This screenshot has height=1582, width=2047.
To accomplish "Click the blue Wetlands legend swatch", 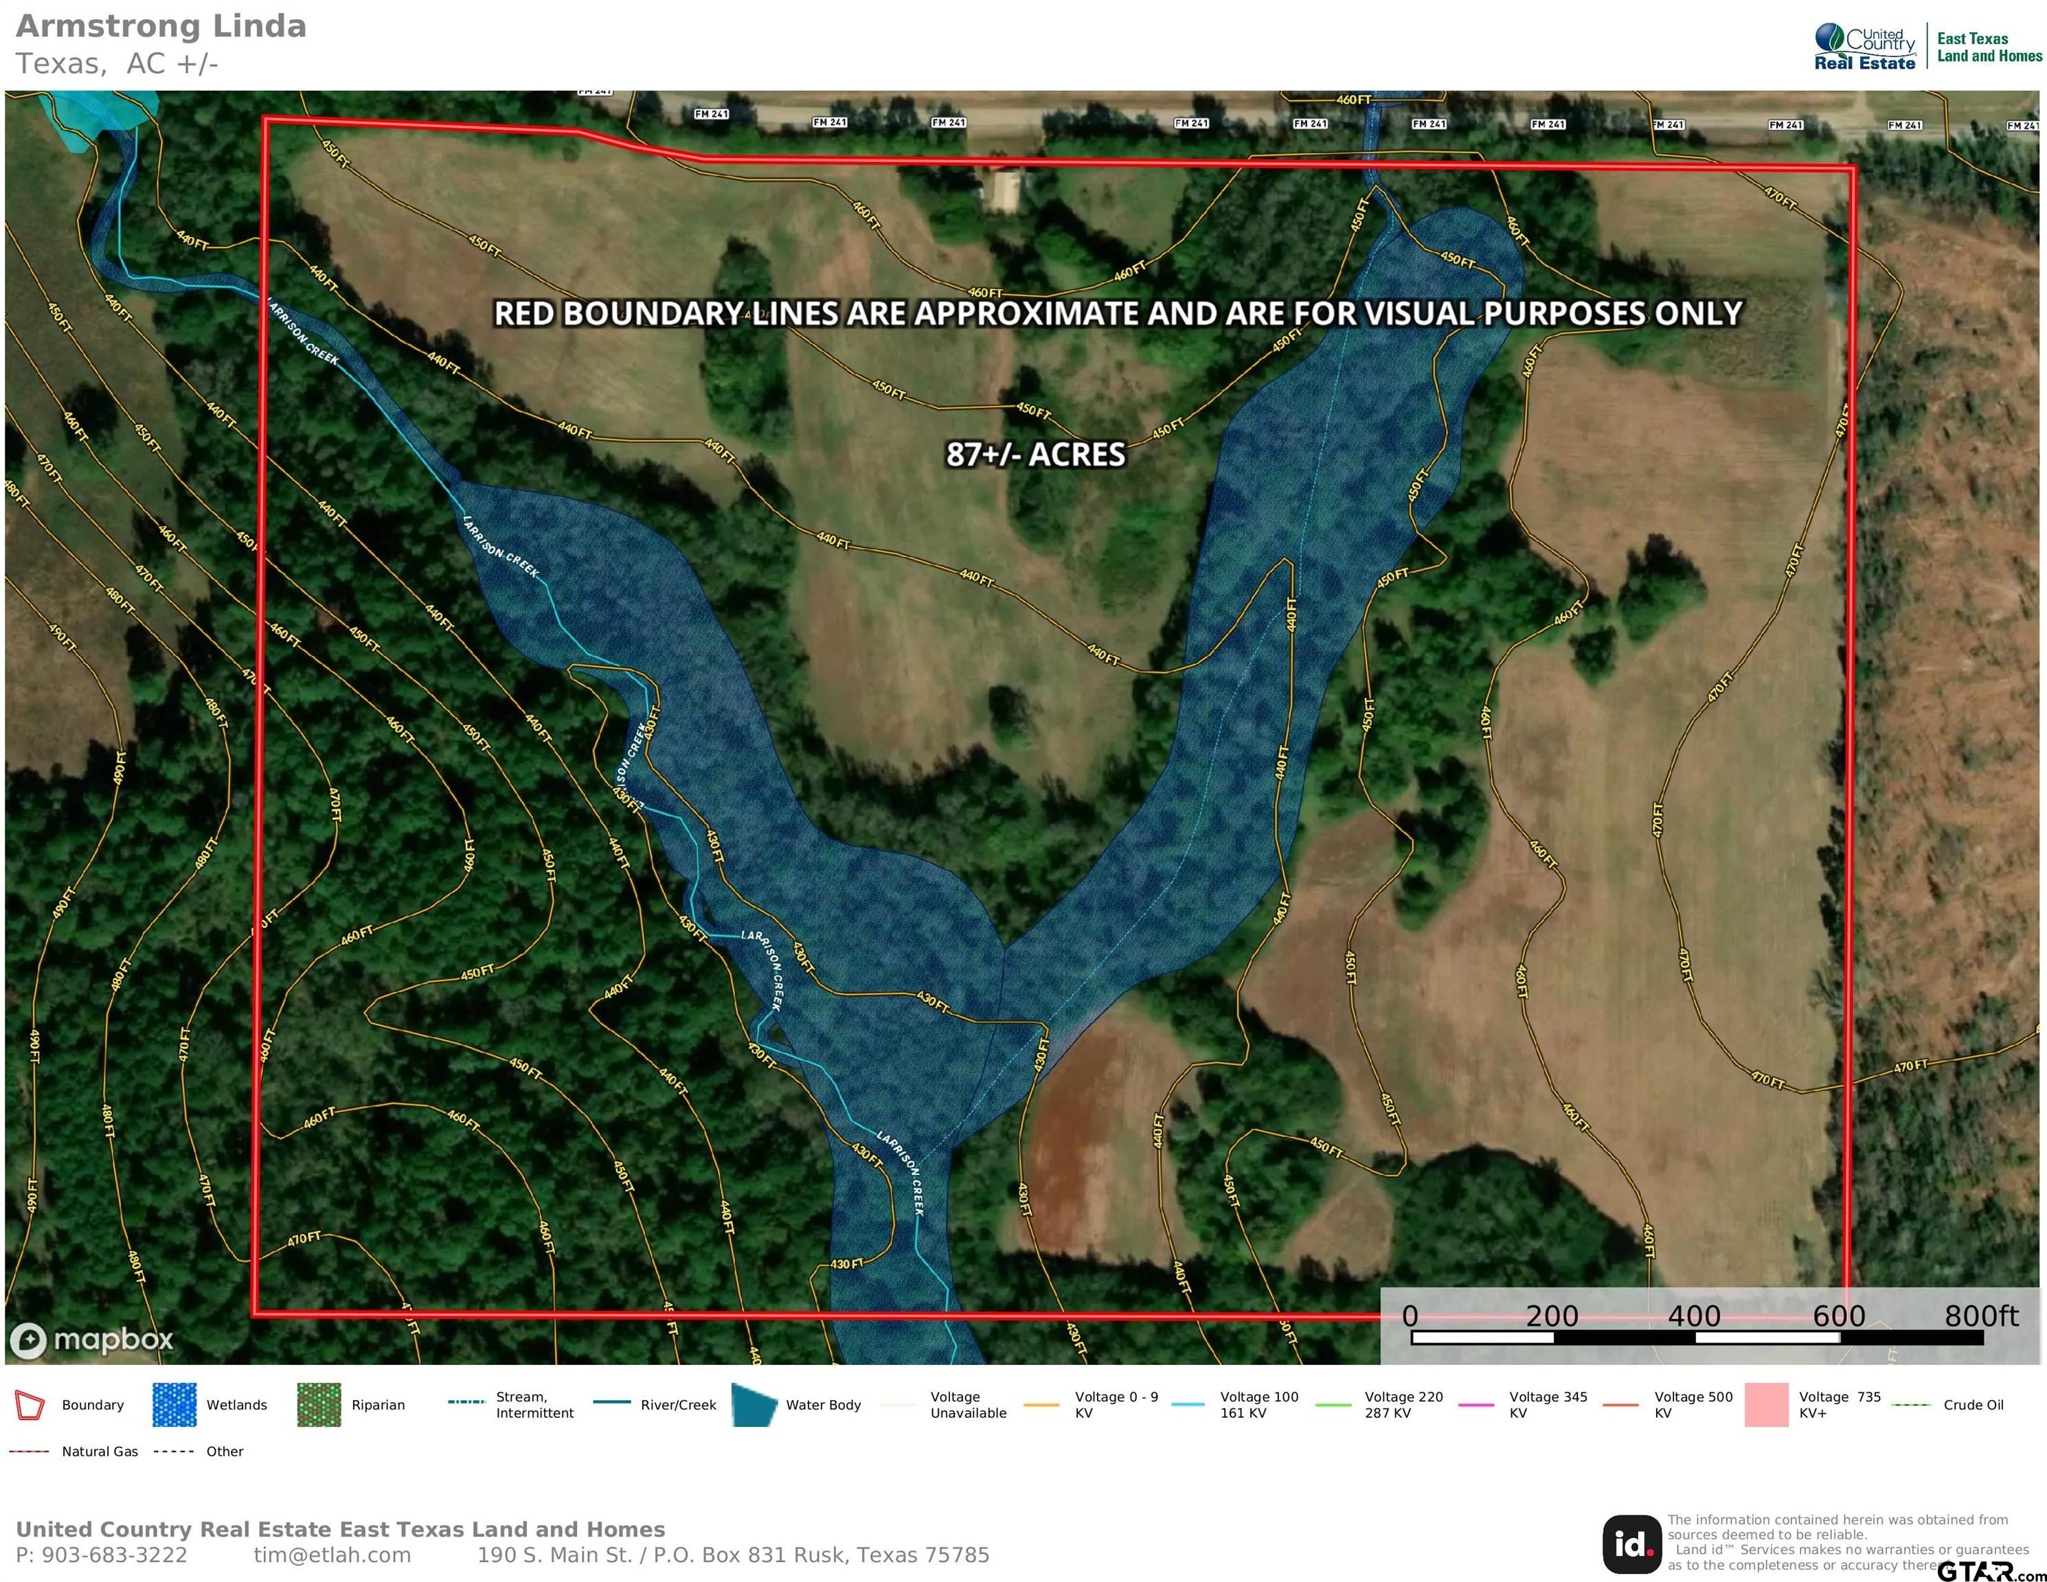I will pos(173,1405).
